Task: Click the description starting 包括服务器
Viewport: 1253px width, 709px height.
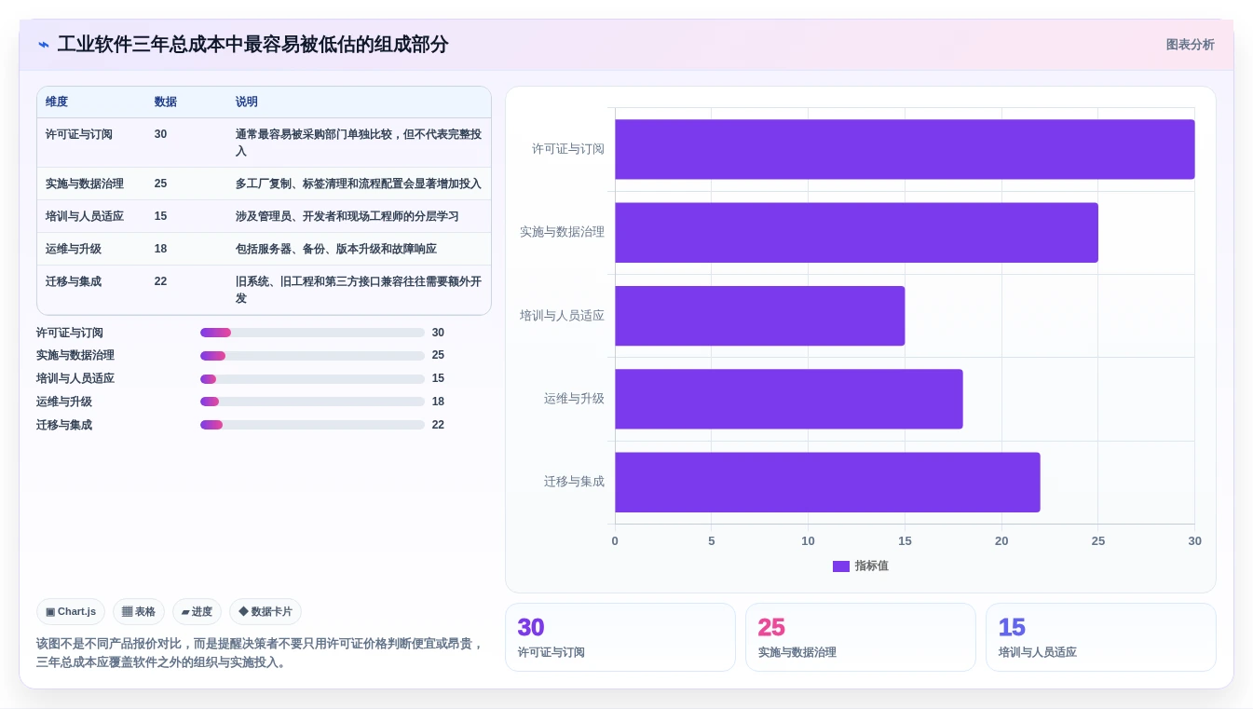Action: pos(336,249)
